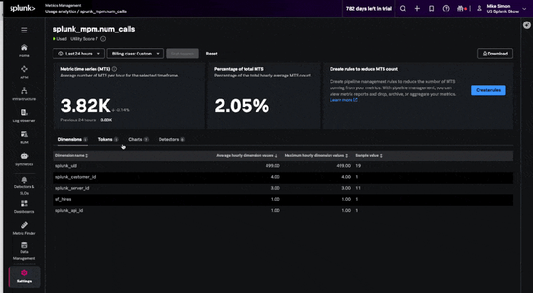The width and height of the screenshot is (533, 293).
Task: Switch to the Charts tab
Action: [138, 140]
